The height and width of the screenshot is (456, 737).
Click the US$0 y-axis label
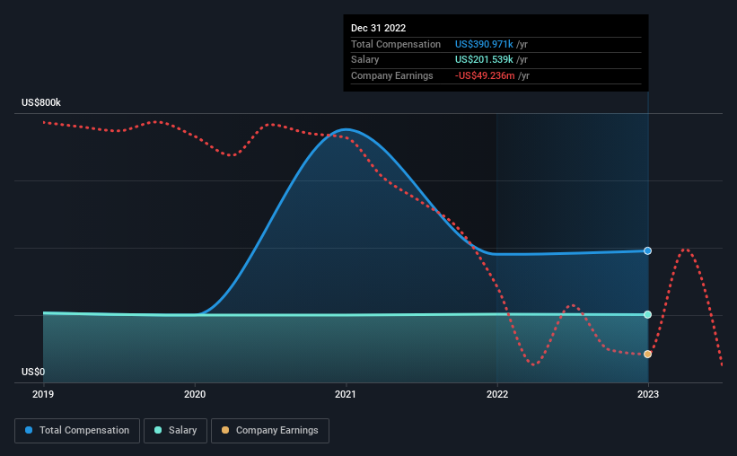[x=33, y=372]
